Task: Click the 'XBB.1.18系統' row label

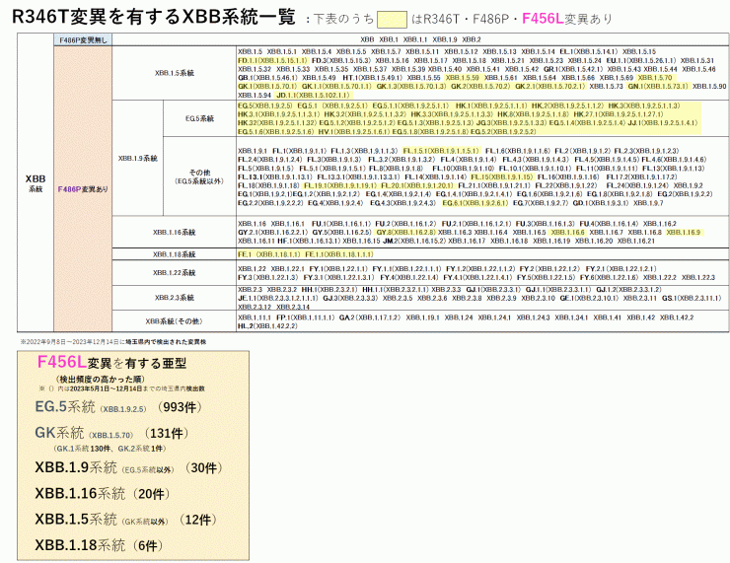Action: (x=175, y=253)
